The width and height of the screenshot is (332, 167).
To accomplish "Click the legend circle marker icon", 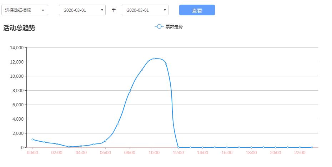I will pyautogui.click(x=159, y=27).
